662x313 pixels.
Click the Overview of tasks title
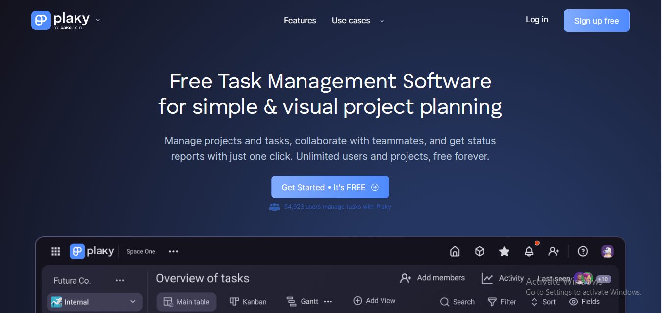click(x=203, y=278)
